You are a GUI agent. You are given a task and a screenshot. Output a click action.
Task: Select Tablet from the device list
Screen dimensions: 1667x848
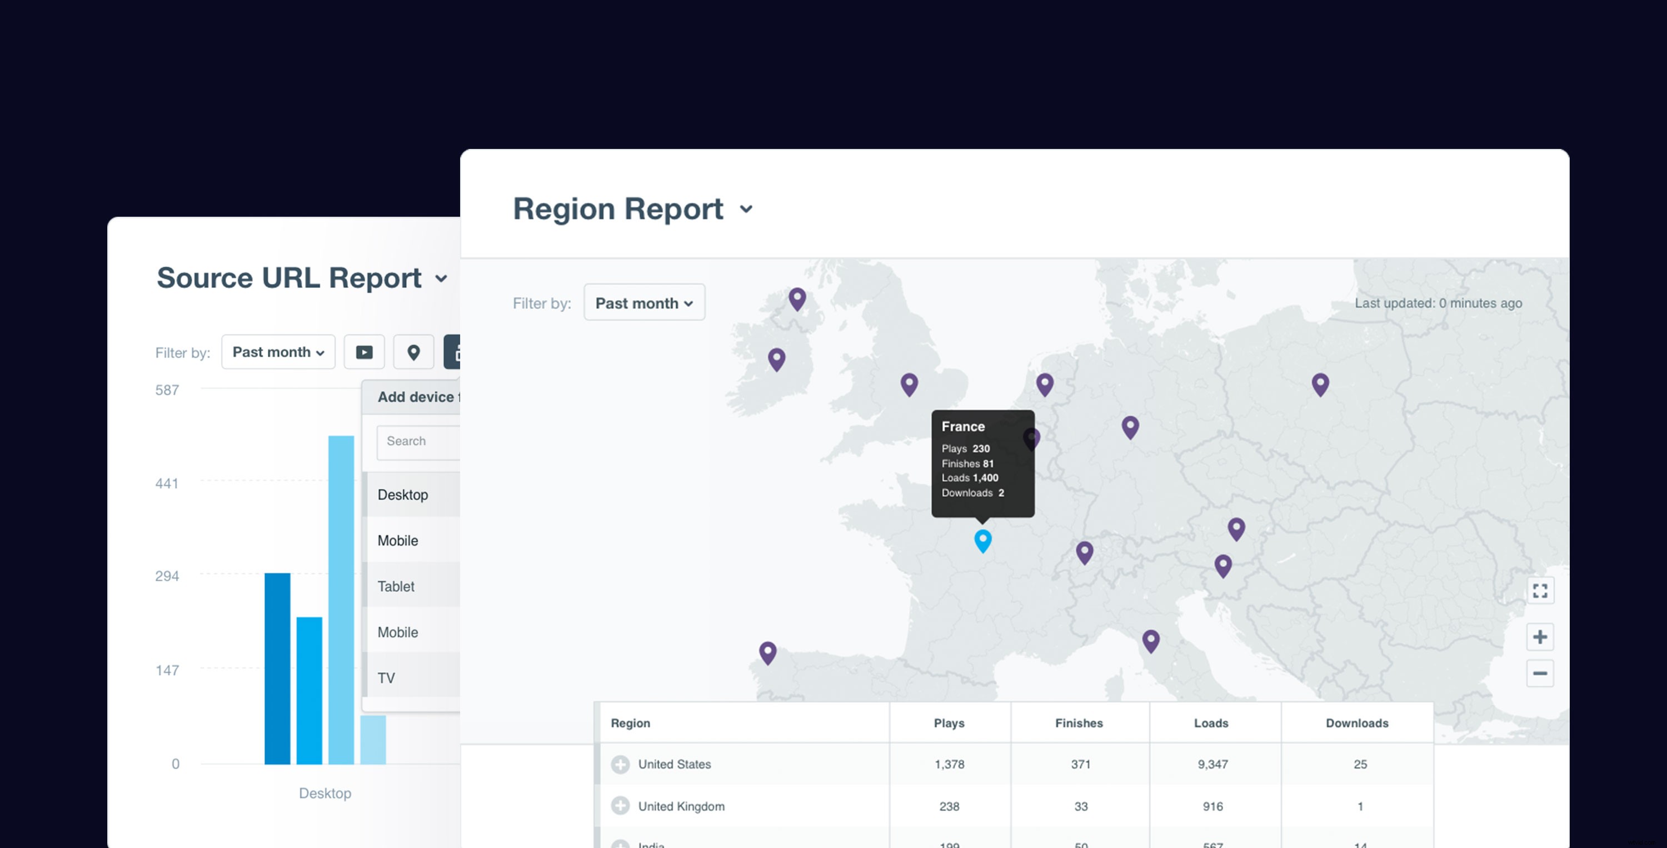click(x=396, y=586)
